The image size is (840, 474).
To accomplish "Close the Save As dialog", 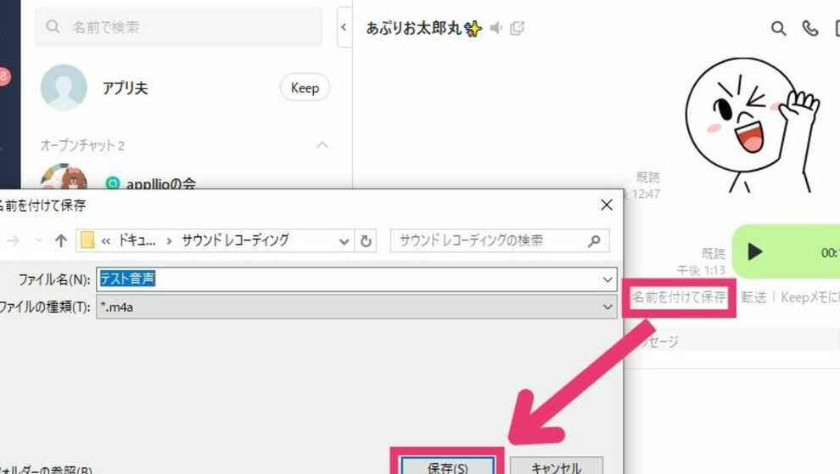I will click(607, 204).
